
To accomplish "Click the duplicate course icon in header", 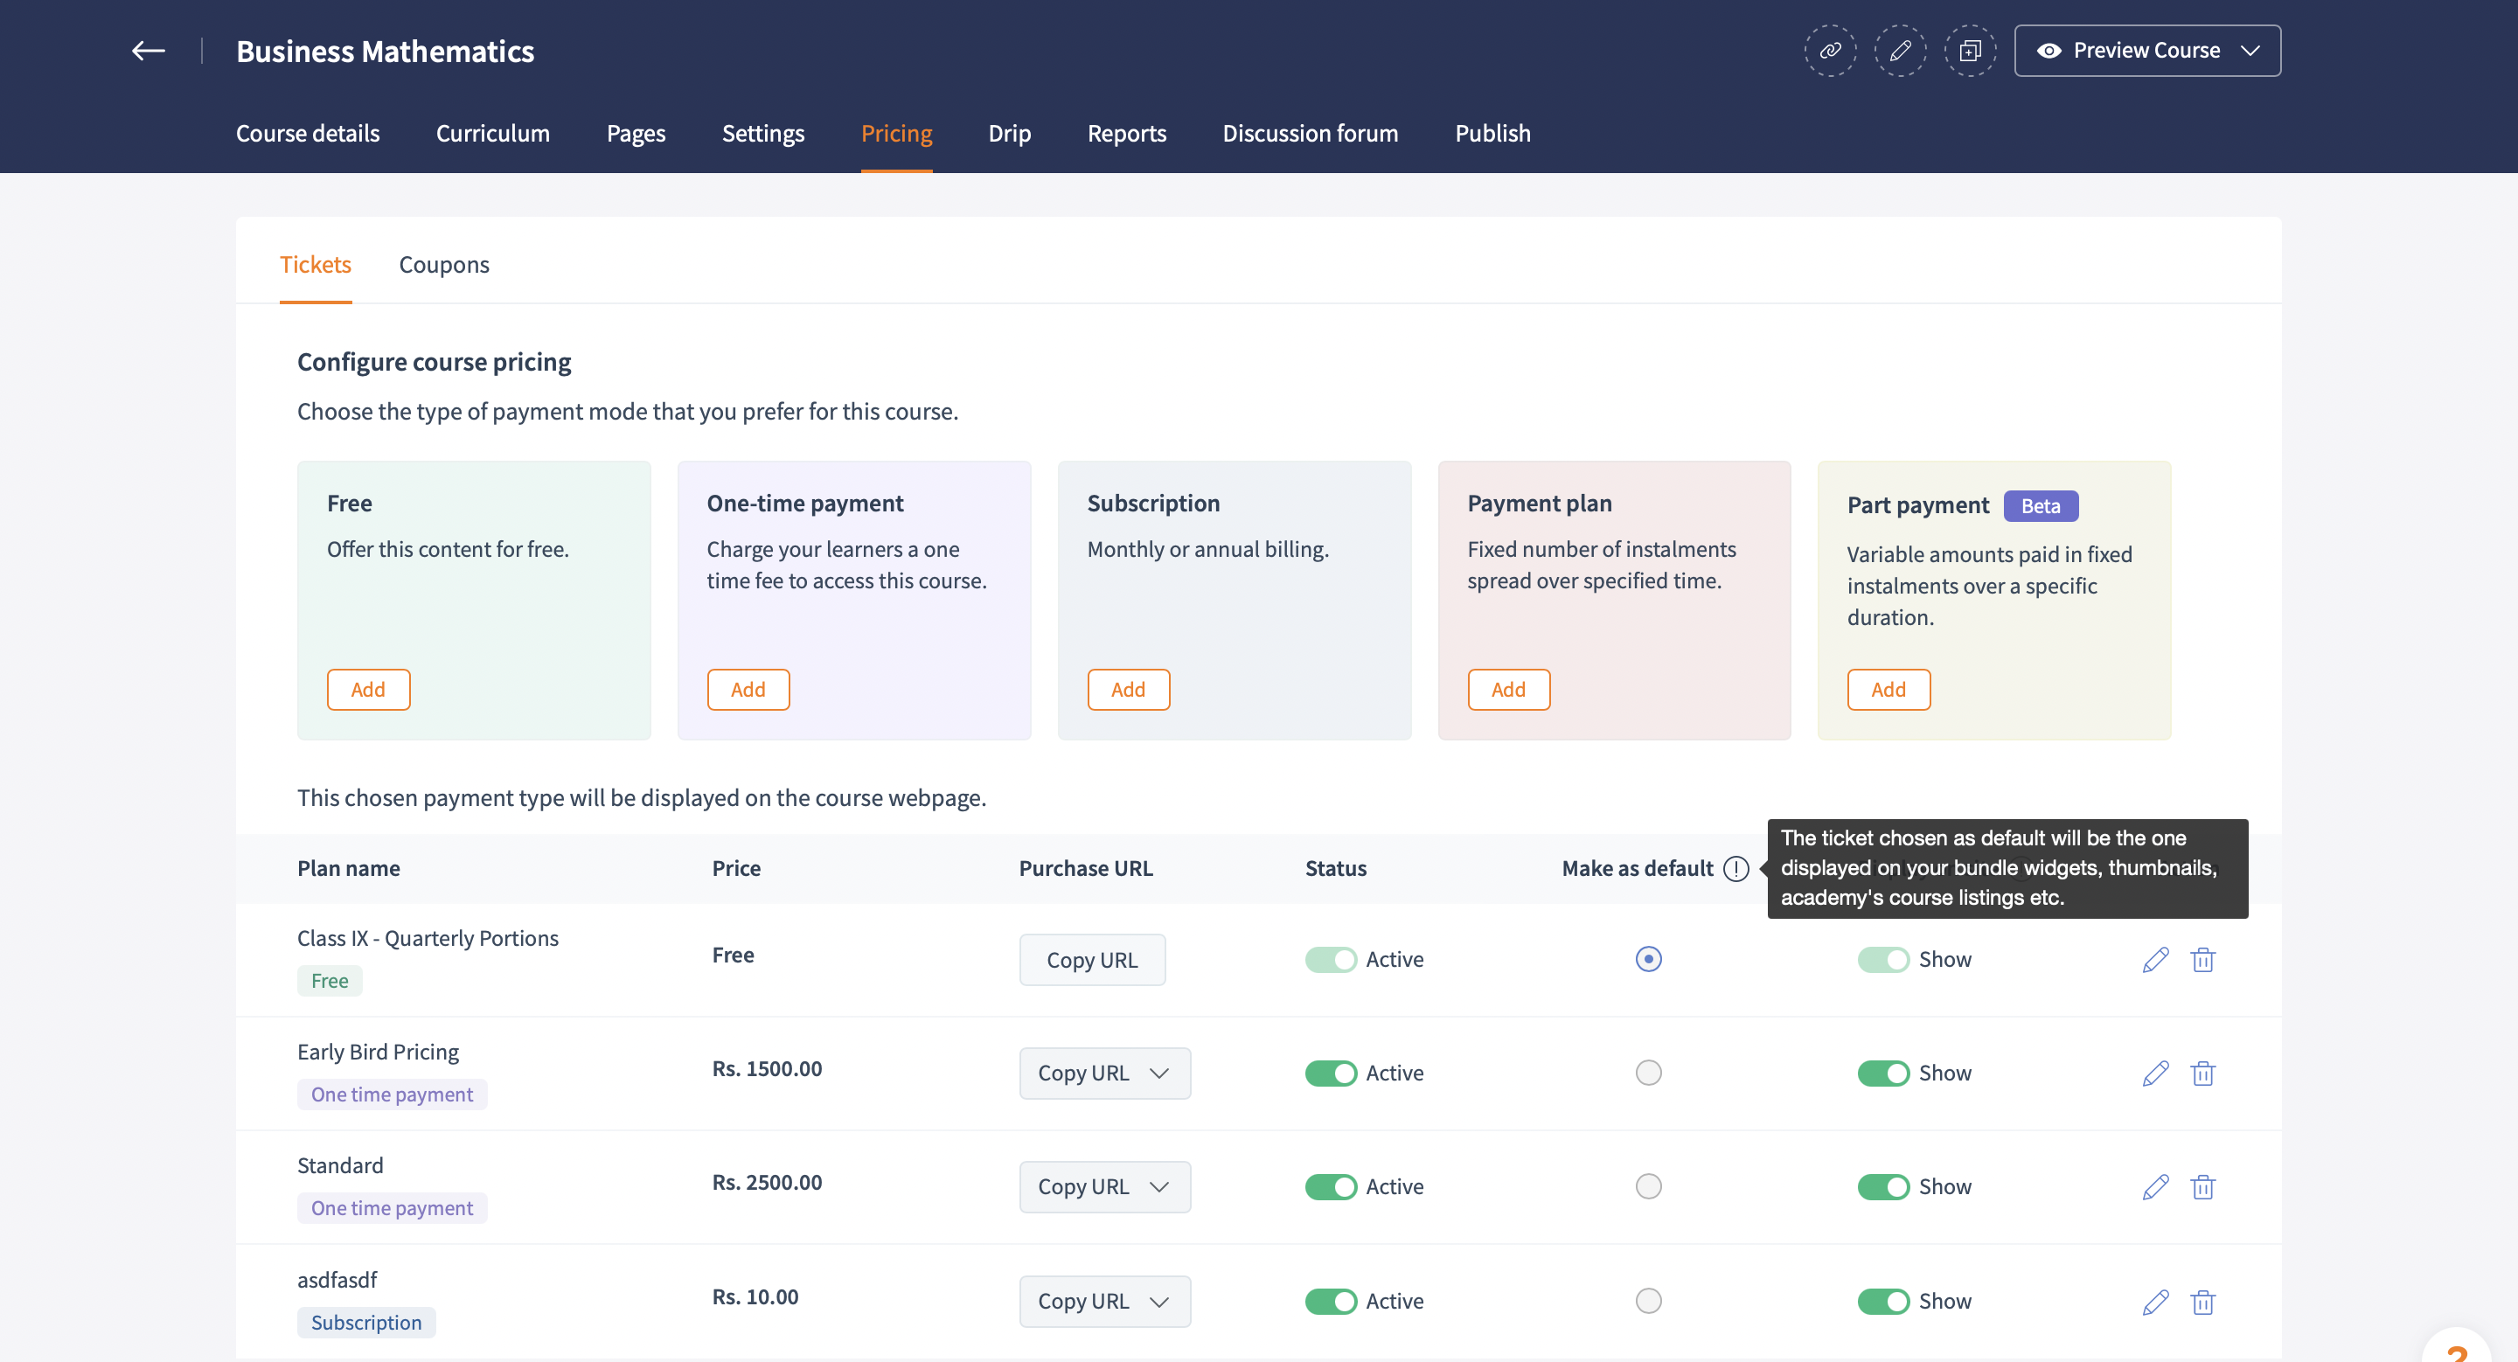I will click(1970, 51).
